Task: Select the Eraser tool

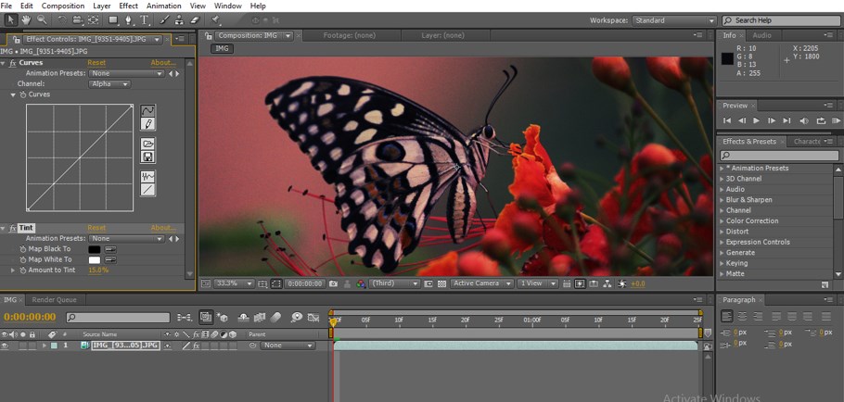Action: point(195,19)
